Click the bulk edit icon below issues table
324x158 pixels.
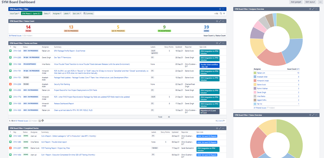(x=42, y=121)
